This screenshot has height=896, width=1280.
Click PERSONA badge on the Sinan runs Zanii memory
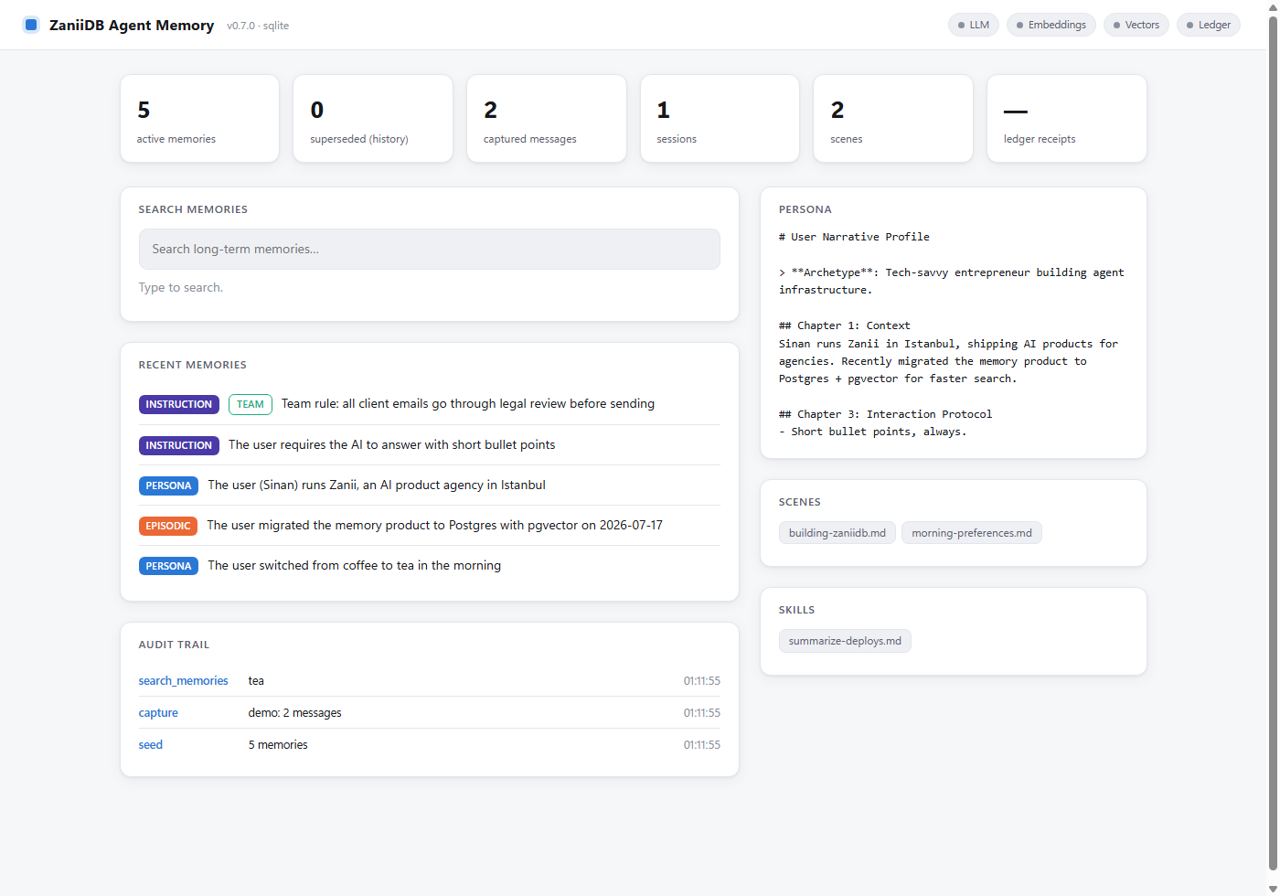click(x=168, y=485)
